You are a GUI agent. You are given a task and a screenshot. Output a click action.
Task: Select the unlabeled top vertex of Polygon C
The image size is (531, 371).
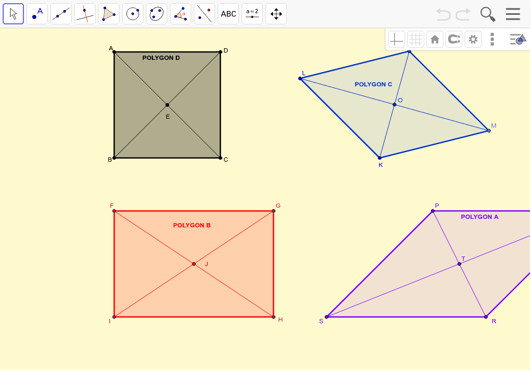point(409,51)
